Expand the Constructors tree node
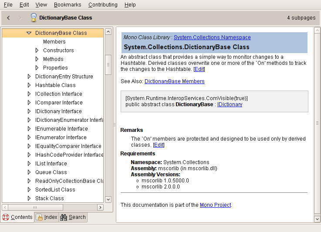Image resolution: width=321 pixels, height=232 pixels. tap(37, 50)
